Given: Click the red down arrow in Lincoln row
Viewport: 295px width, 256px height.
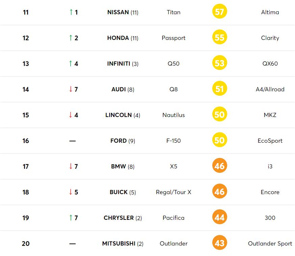Looking at the screenshot, I should click(x=71, y=115).
